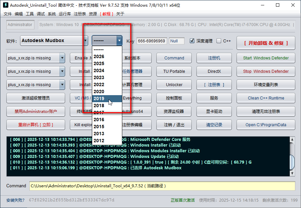Select year 2026 from the list
The width and height of the screenshot is (301, 208).
point(107,56)
